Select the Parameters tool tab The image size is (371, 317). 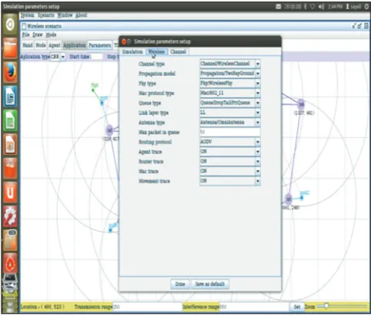coord(100,45)
